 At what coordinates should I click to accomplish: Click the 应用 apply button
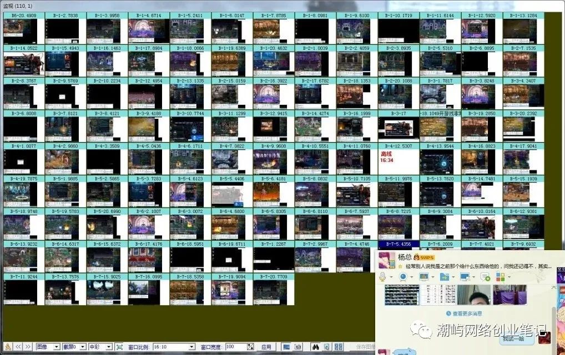coord(266,347)
